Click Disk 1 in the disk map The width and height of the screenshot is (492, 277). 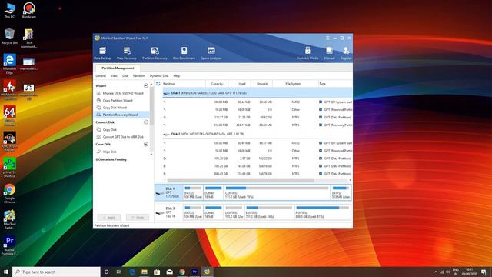168,192
